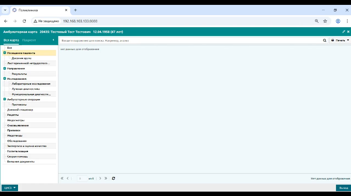Viewport: 351px width, 196px height.
Task: Click the refresh icon in pagination bar
Action: coord(114,178)
